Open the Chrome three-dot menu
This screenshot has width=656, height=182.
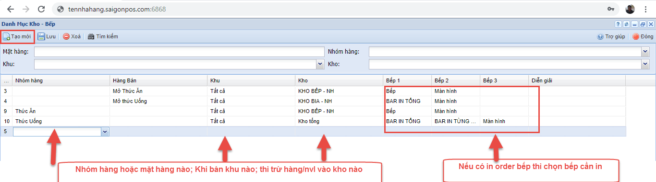(x=645, y=9)
